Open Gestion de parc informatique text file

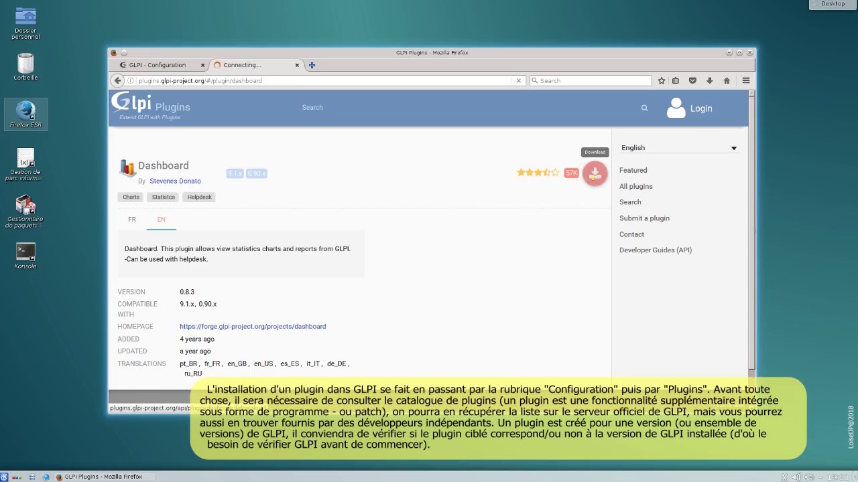coord(25,165)
